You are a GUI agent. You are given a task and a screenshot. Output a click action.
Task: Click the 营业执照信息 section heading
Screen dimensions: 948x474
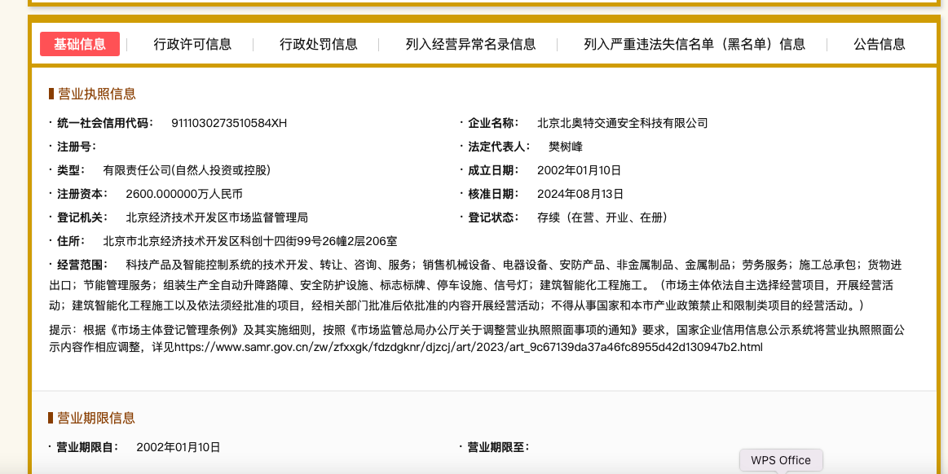[97, 94]
